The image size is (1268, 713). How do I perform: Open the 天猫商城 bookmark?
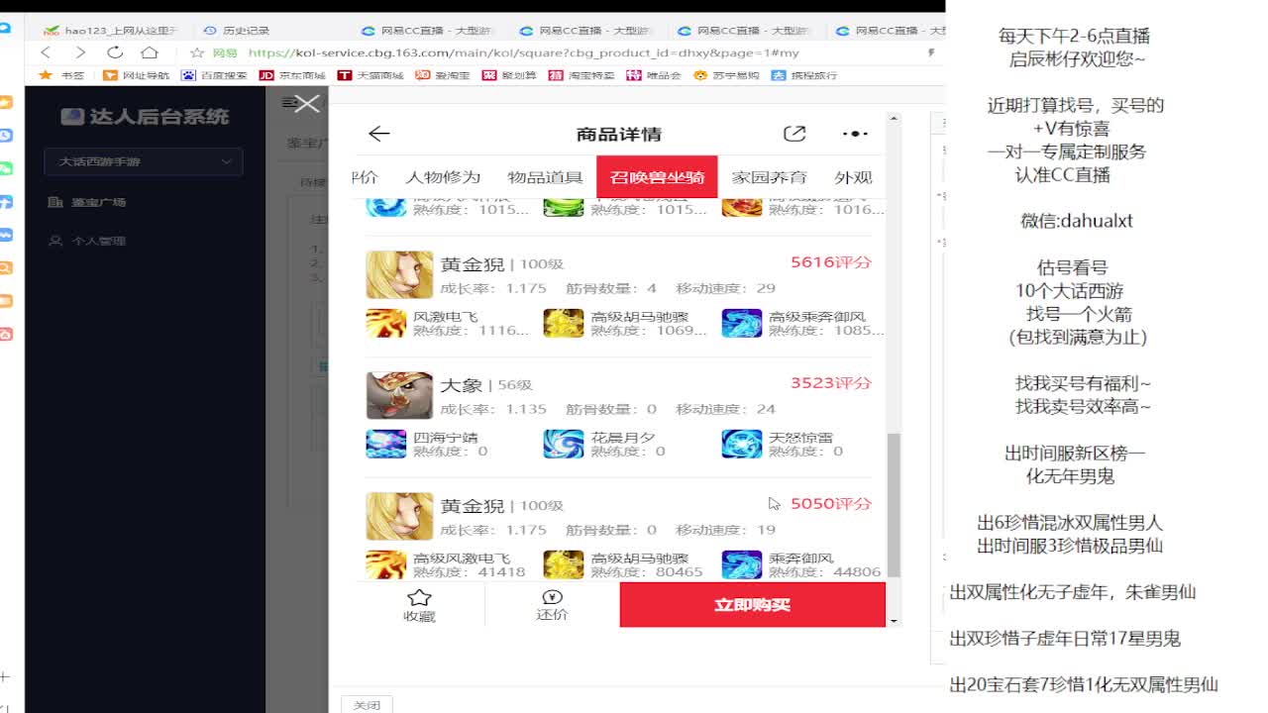pyautogui.click(x=370, y=75)
